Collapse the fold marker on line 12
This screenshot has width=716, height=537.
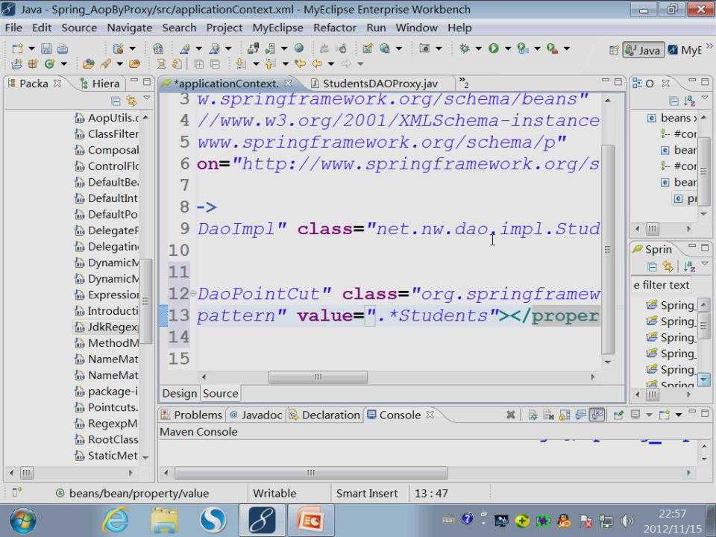click(192, 293)
